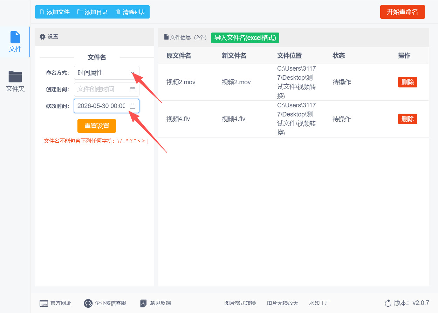Delete the 视频2.mov row
Screen dimensions: 438x313
pos(408,82)
